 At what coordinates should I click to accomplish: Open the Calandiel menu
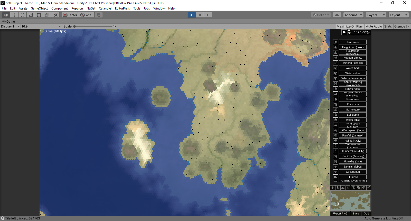point(105,8)
